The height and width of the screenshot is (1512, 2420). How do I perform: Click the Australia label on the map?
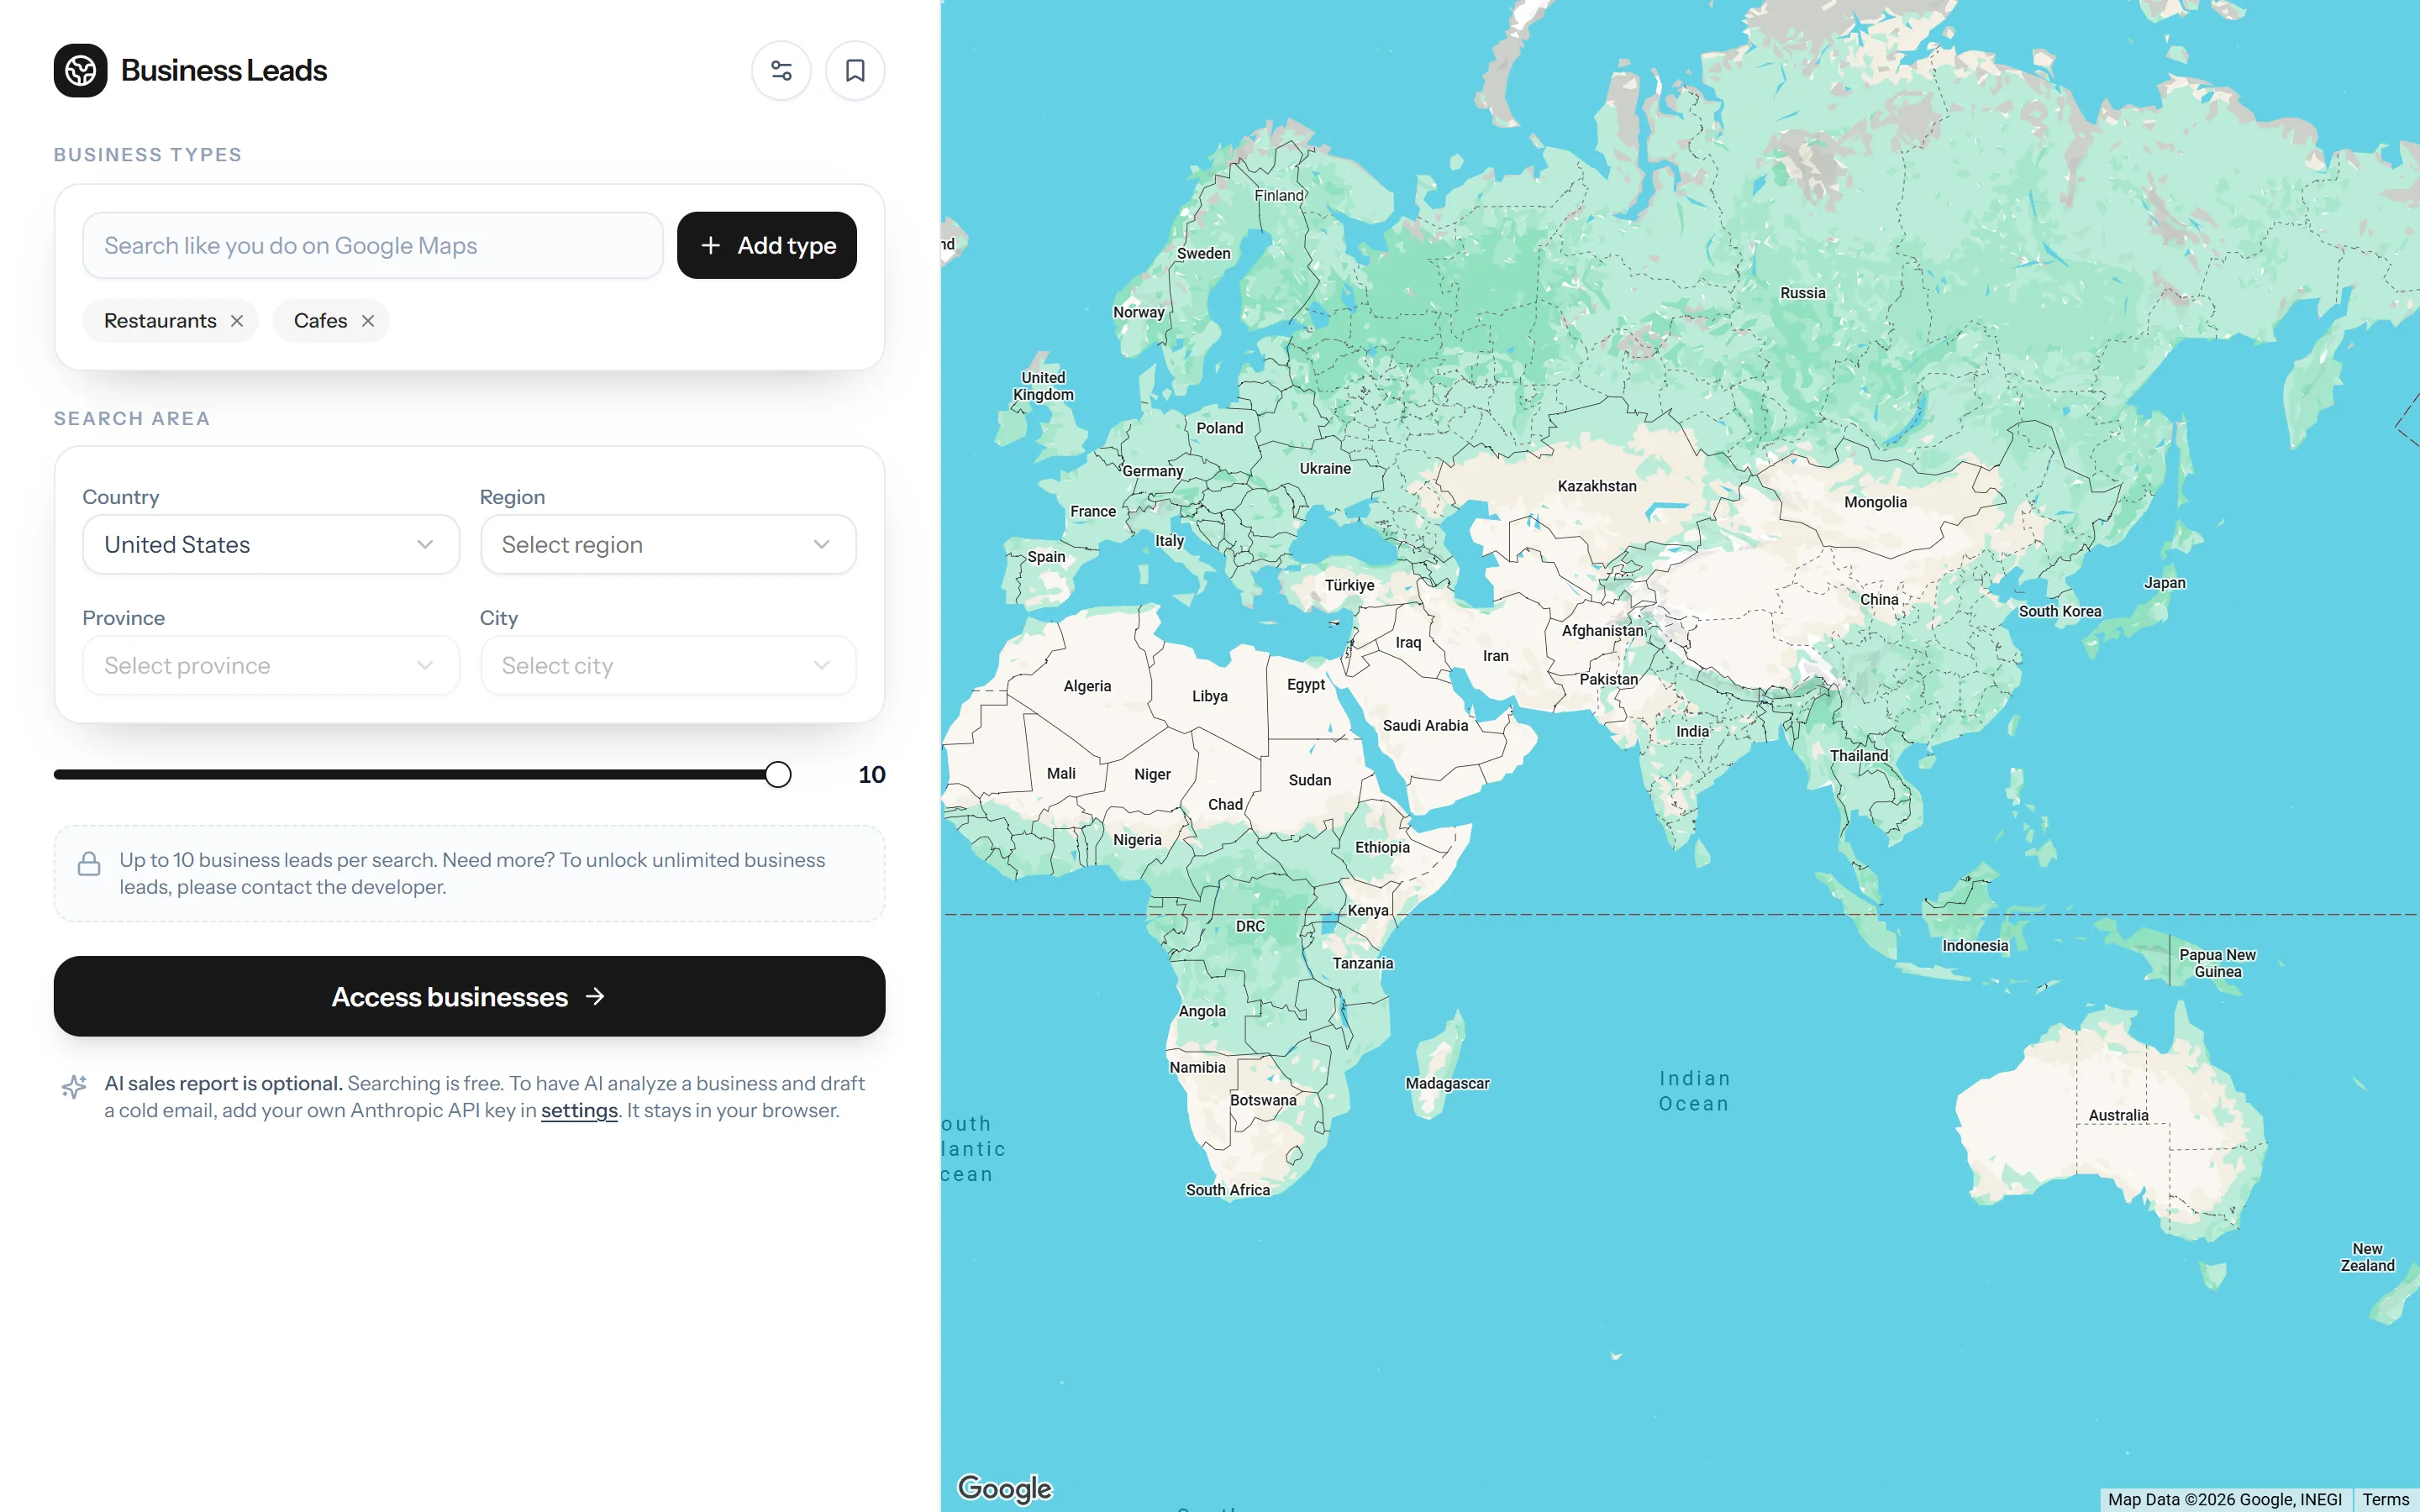2118,1115
